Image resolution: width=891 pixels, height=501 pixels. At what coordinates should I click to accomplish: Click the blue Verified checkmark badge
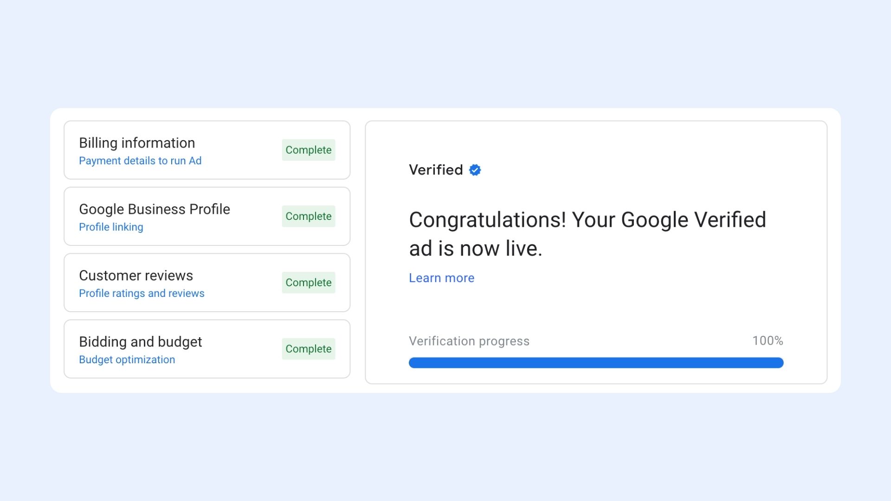(475, 170)
